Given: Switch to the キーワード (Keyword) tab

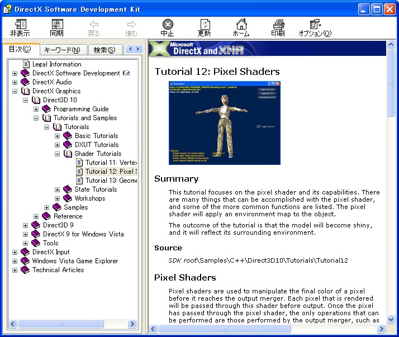Looking at the screenshot, I should pos(62,50).
